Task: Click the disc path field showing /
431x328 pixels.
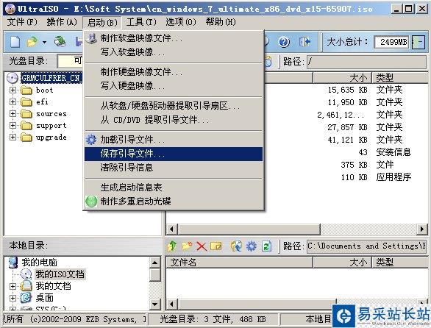Action: (x=367, y=61)
